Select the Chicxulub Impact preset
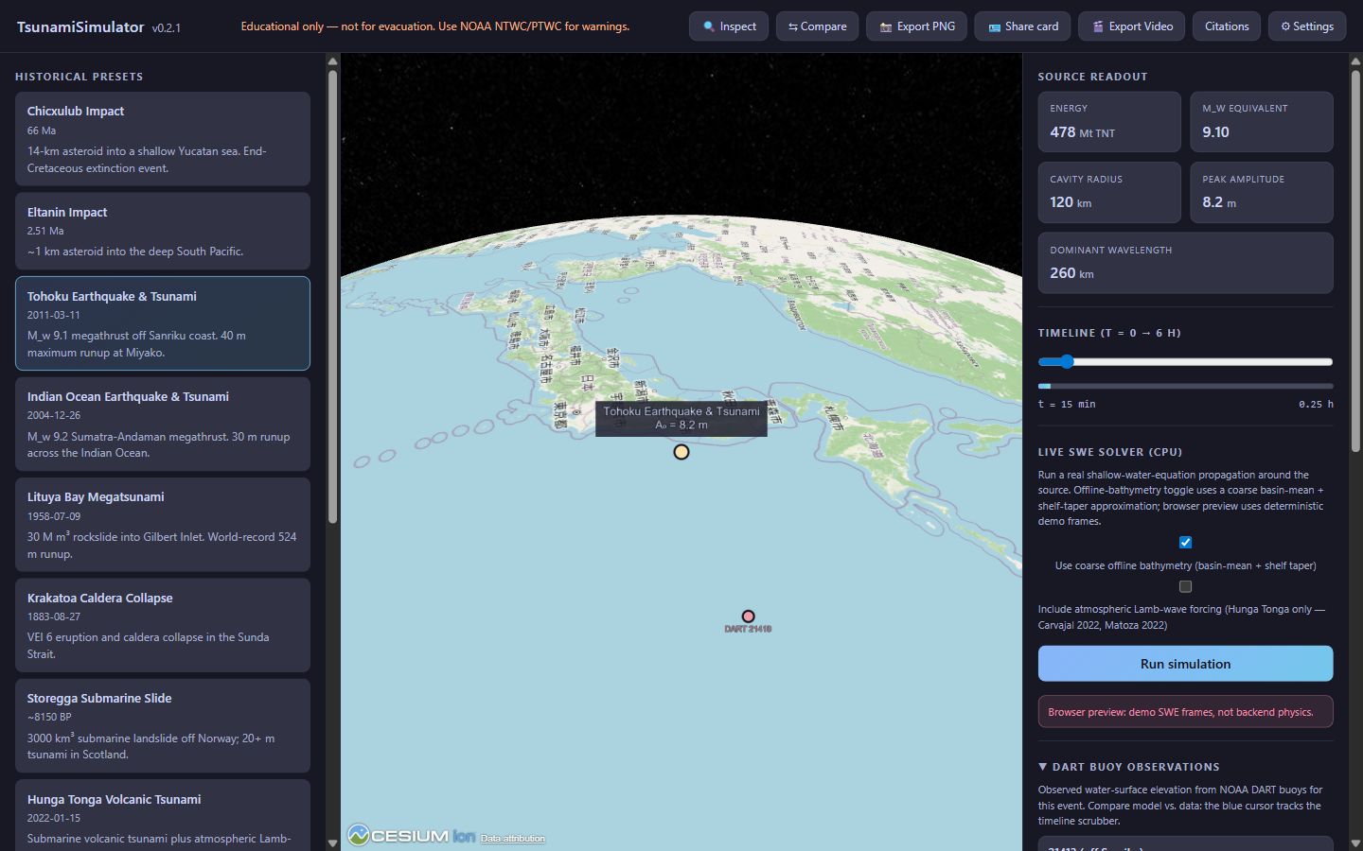 163,139
